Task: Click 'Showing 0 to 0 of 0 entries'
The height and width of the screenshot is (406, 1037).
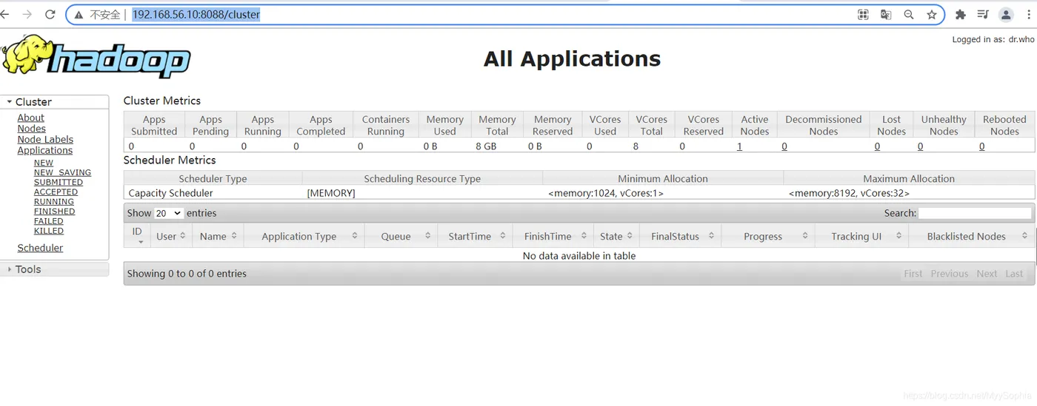Action: coord(187,274)
